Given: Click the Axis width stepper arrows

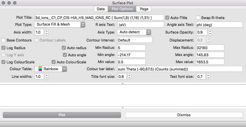Looking at the screenshot, I should point(46,32).
